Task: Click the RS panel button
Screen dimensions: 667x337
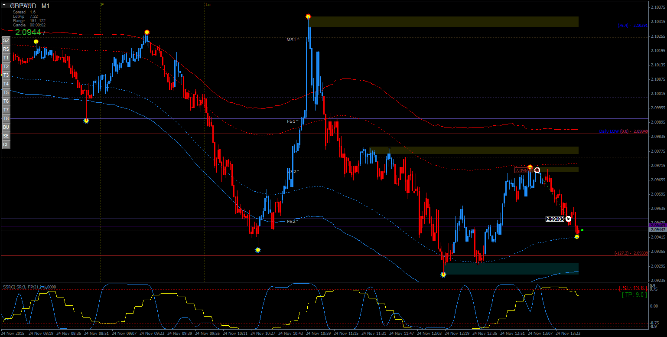Action: pos(6,49)
